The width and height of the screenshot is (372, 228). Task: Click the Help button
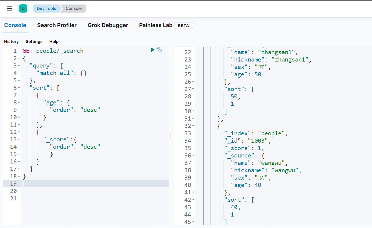coord(54,42)
